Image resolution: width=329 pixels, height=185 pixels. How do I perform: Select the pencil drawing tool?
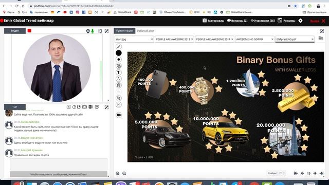119,46
